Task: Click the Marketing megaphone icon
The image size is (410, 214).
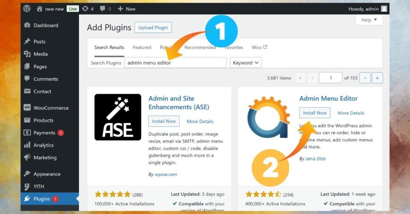Action: pos(27,157)
